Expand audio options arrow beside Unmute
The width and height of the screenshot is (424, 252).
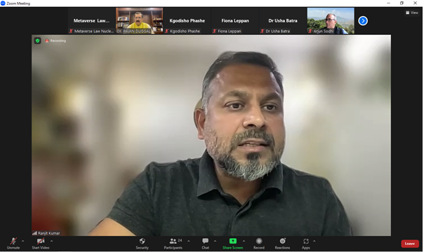click(x=22, y=241)
